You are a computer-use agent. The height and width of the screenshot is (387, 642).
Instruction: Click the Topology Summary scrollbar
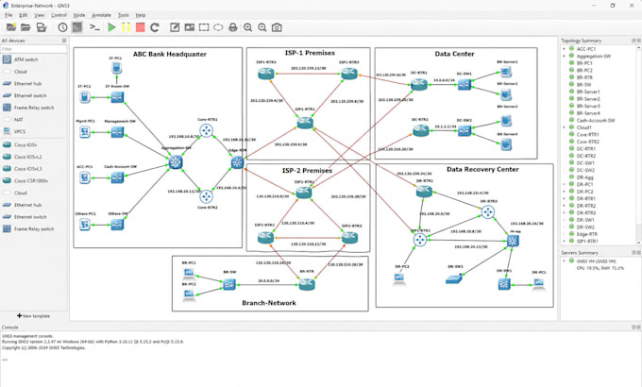pyautogui.click(x=639, y=145)
